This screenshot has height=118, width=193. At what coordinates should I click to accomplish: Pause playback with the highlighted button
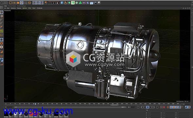(148, 107)
